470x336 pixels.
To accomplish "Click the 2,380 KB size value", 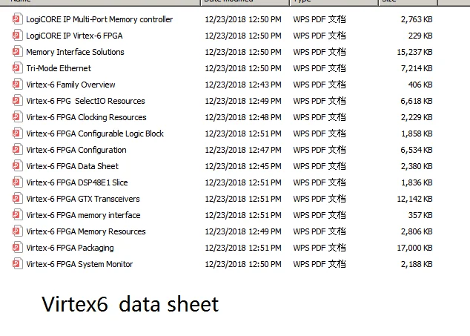I will pyautogui.click(x=417, y=166).
